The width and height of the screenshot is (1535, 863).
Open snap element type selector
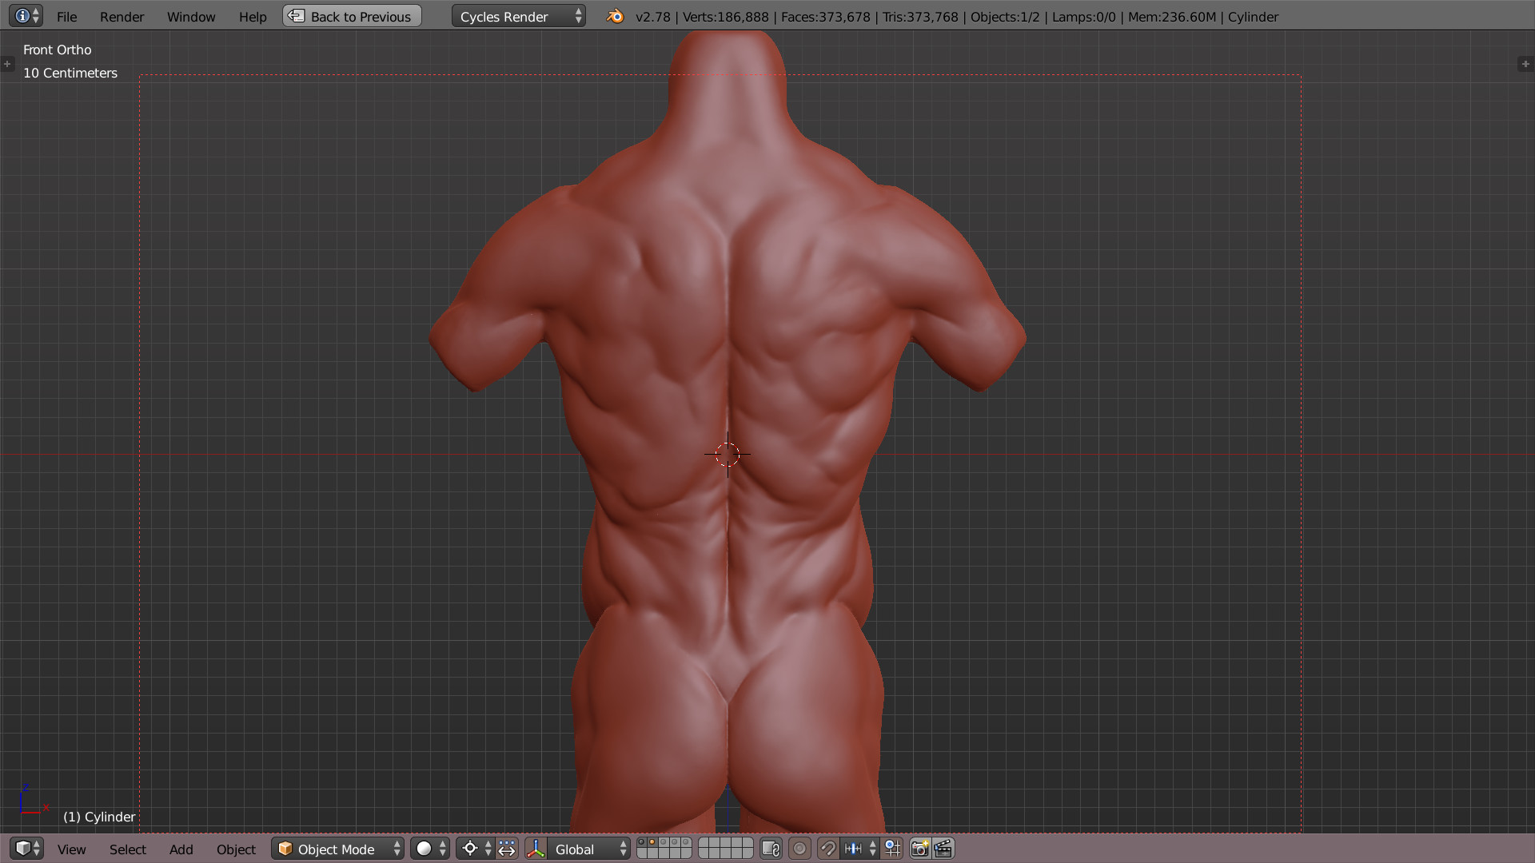click(859, 849)
